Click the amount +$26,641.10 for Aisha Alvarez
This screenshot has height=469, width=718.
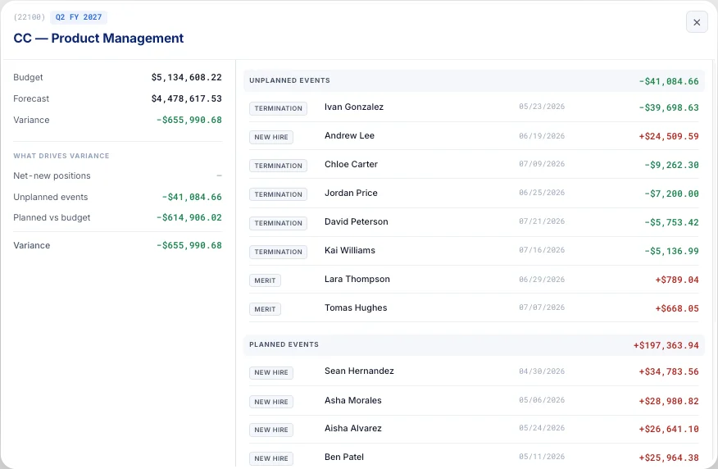point(669,429)
